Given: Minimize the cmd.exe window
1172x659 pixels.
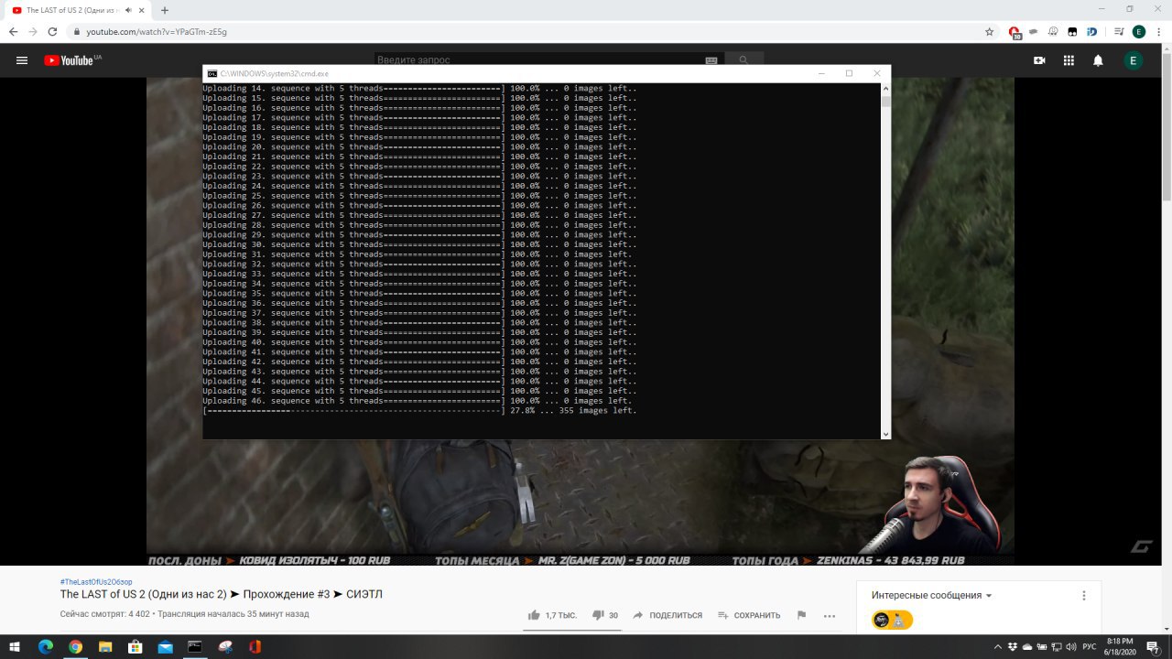Looking at the screenshot, I should (821, 73).
